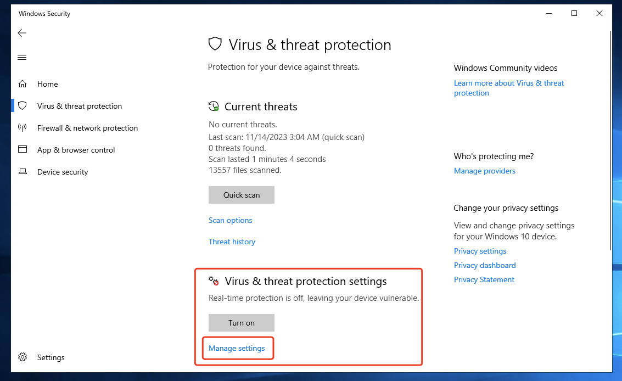Turn on real-time protection

(x=242, y=323)
